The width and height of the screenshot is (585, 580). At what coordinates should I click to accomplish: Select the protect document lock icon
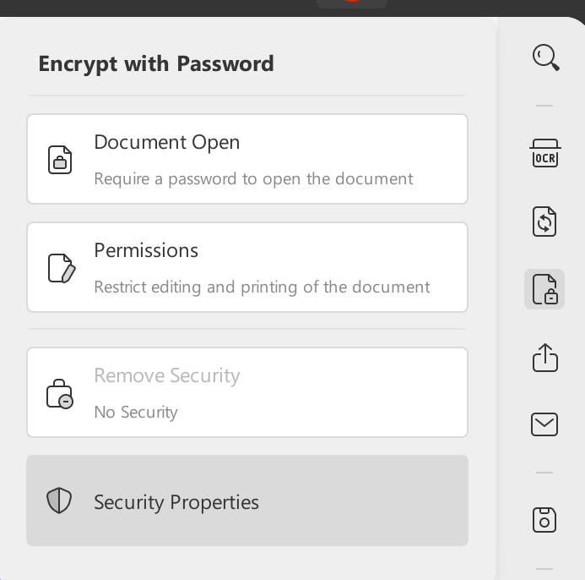tap(544, 289)
